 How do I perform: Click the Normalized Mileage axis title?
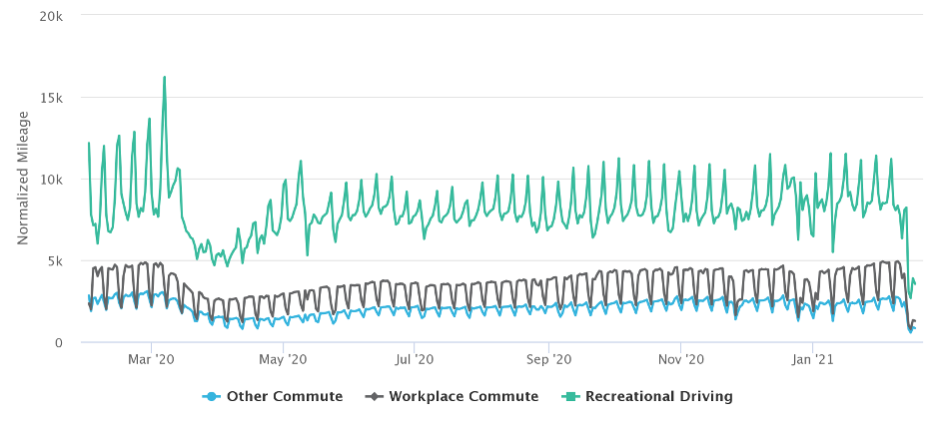(23, 178)
